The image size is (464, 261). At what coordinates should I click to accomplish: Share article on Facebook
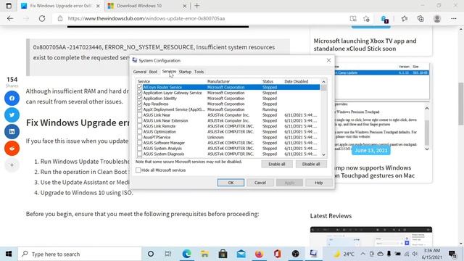[x=12, y=99]
